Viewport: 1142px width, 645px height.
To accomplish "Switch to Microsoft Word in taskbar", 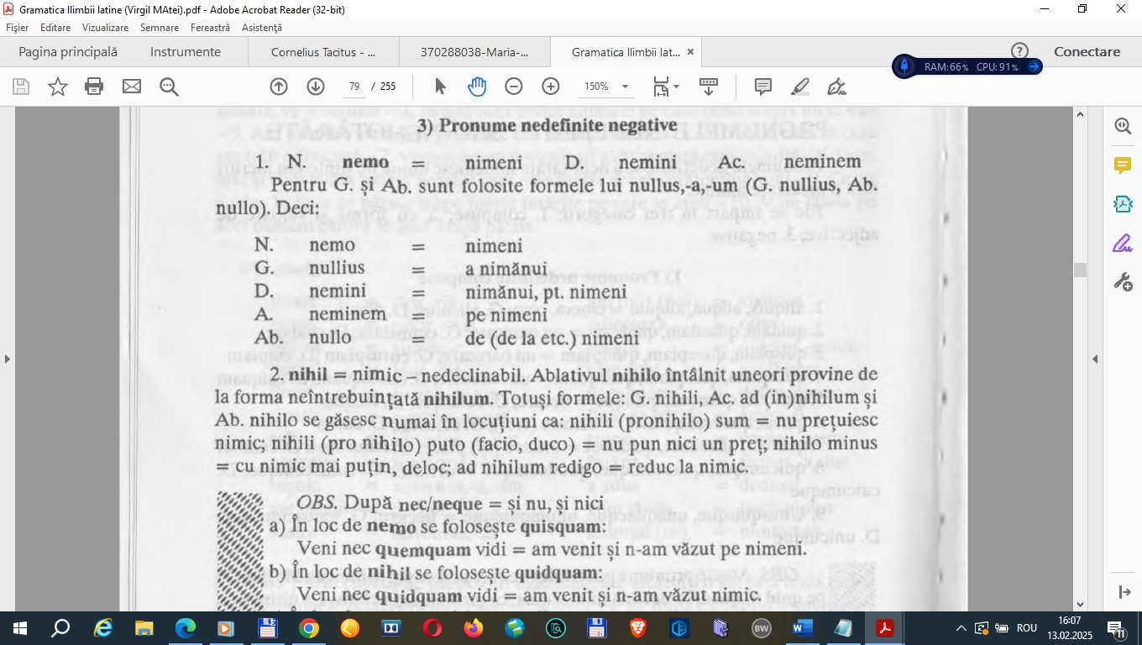I will click(803, 628).
